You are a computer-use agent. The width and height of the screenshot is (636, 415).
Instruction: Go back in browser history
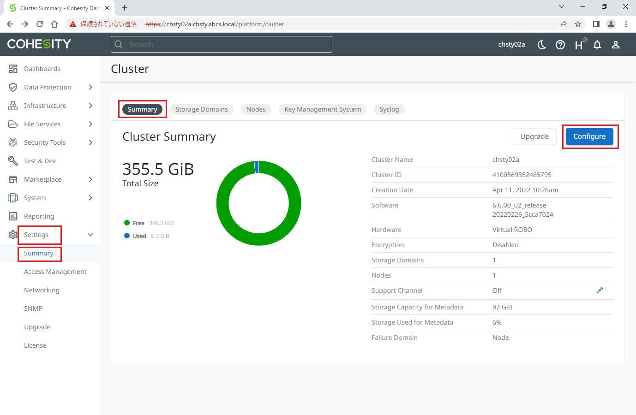point(10,24)
